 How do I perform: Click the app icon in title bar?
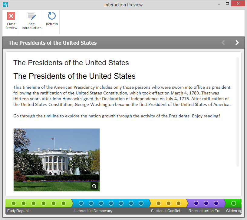click(5, 5)
